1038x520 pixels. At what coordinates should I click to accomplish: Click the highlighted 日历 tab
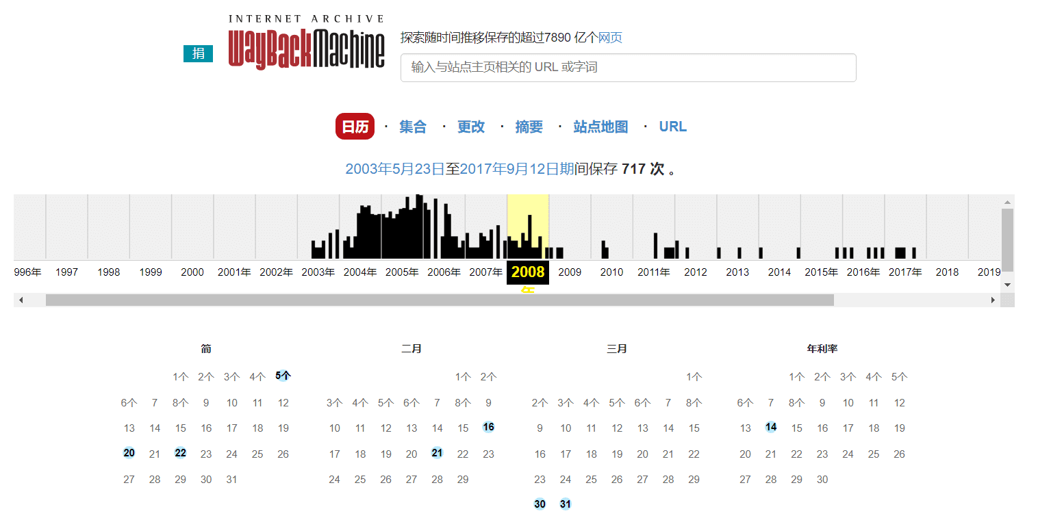pos(355,127)
